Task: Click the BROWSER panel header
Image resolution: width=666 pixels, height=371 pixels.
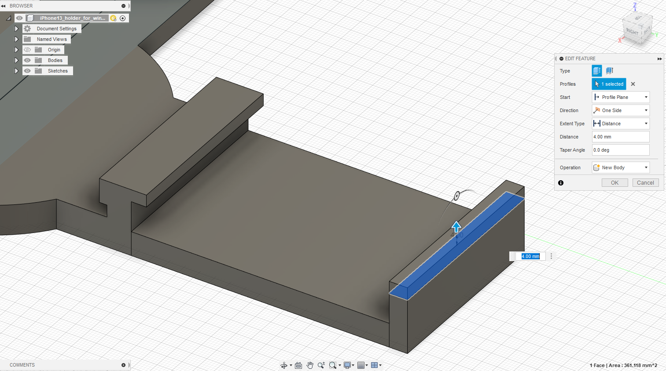Action: point(21,6)
